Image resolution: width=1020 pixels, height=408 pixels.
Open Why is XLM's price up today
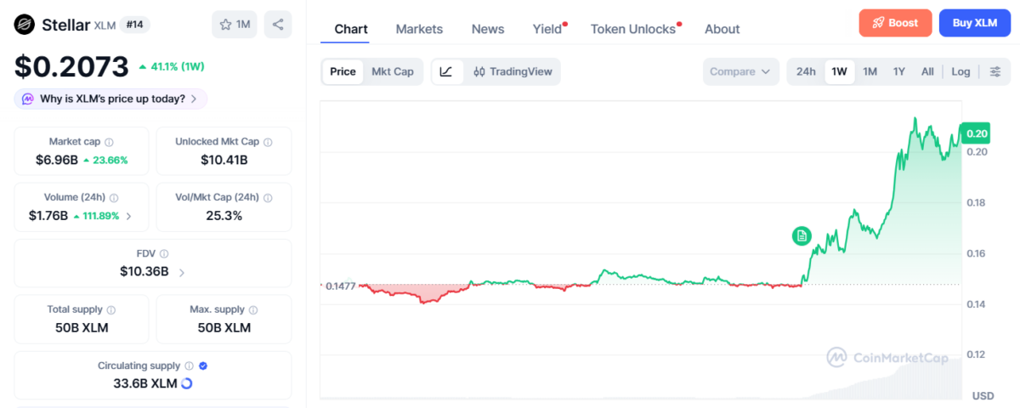110,99
